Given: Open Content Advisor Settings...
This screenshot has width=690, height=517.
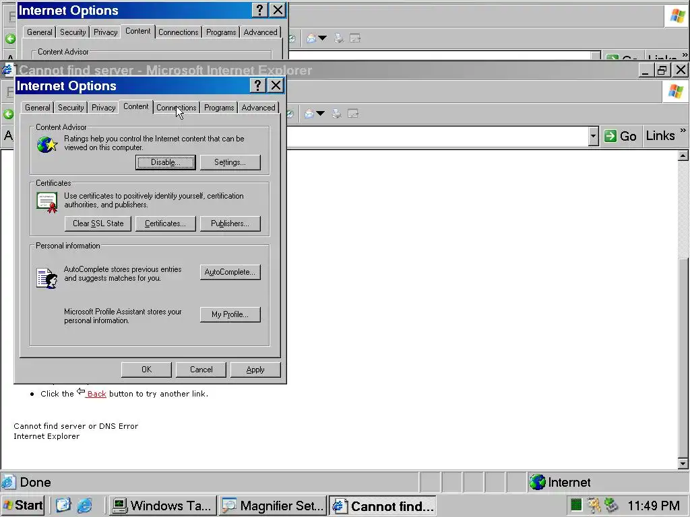Looking at the screenshot, I should 230,162.
